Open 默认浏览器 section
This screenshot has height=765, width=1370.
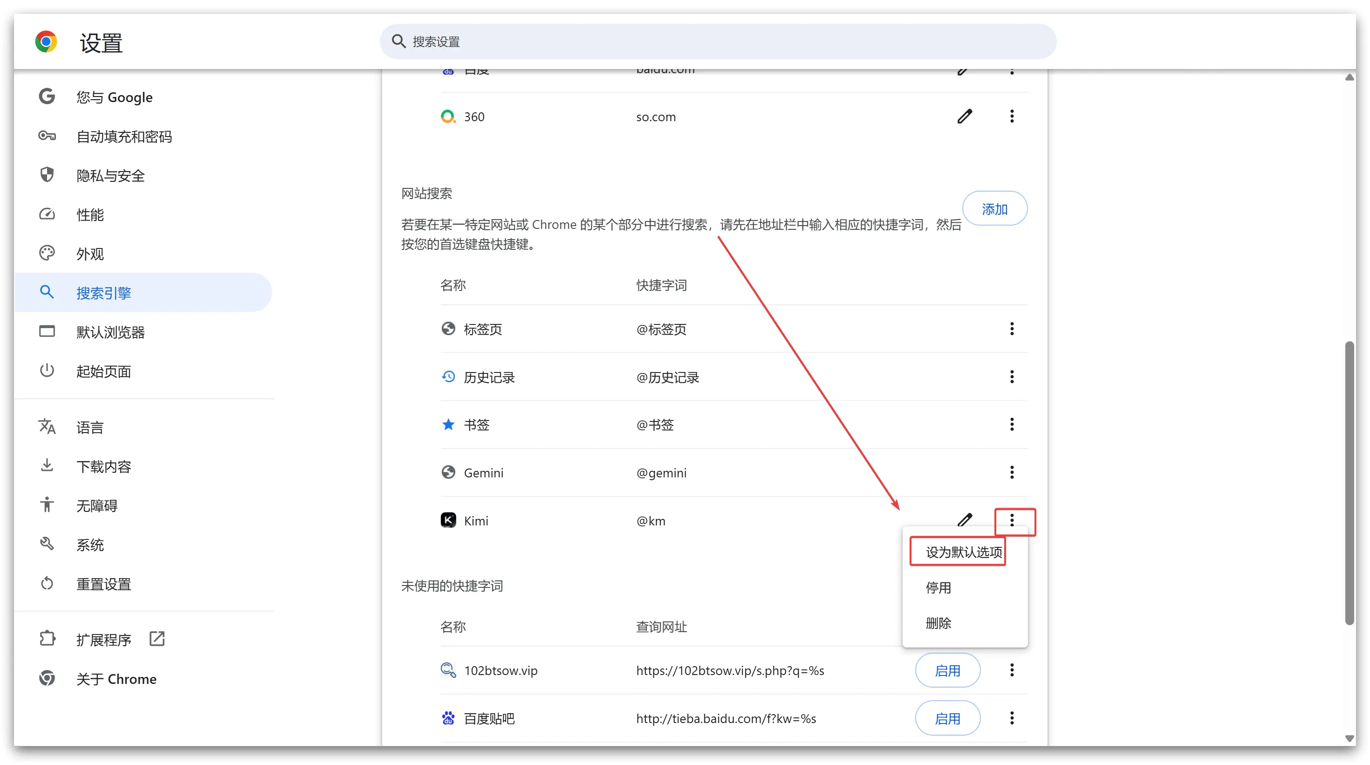point(144,332)
